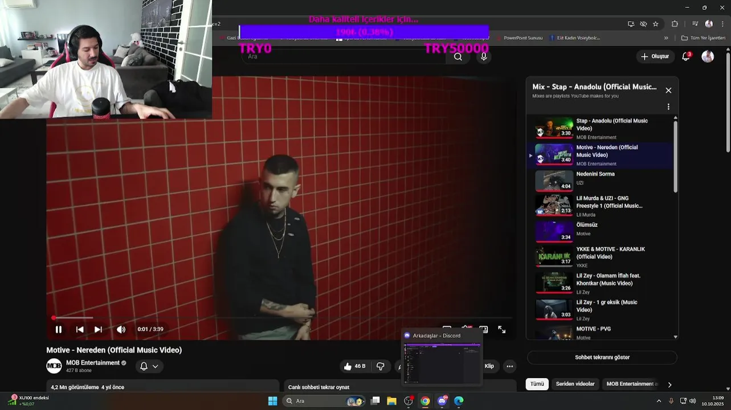This screenshot has height=410, width=731.
Task: Open the system tray volume icon
Action: 692,401
